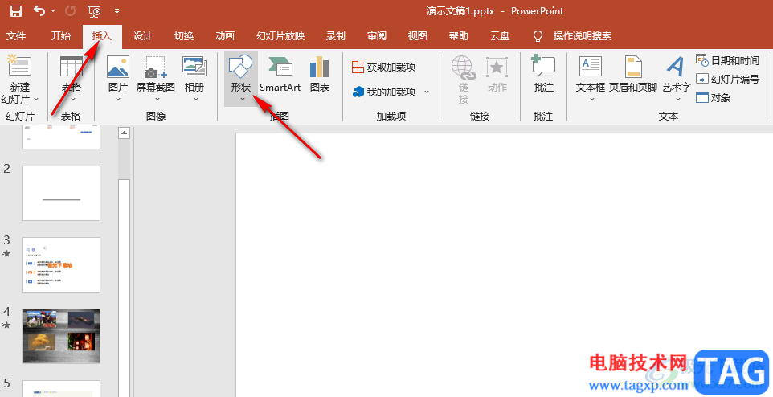Expand the 新建幻灯片 dropdown arrow
Screen dimensions: 773x397
click(x=36, y=100)
